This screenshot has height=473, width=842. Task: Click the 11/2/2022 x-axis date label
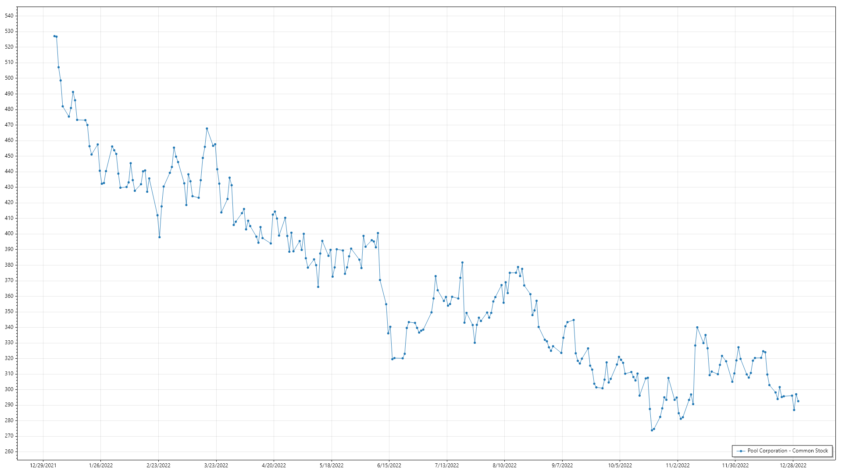[678, 466]
